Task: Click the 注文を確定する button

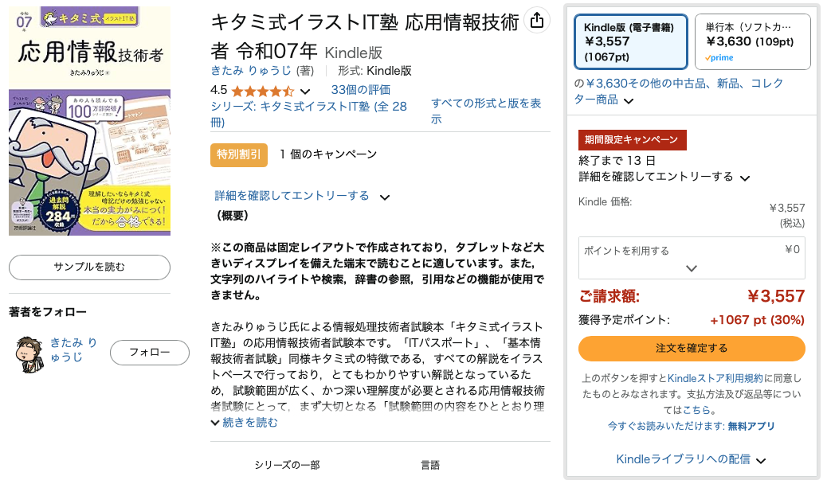Action: click(x=692, y=348)
